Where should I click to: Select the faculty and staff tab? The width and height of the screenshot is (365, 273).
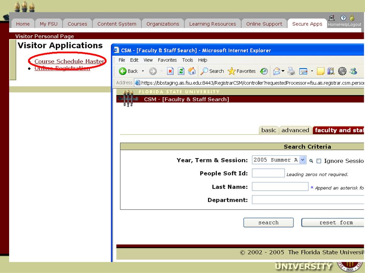(x=338, y=130)
